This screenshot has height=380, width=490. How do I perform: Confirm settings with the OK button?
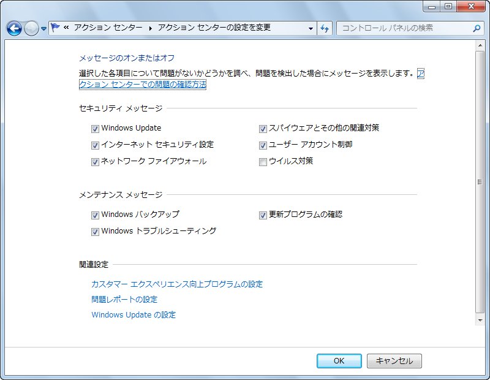[x=339, y=361]
